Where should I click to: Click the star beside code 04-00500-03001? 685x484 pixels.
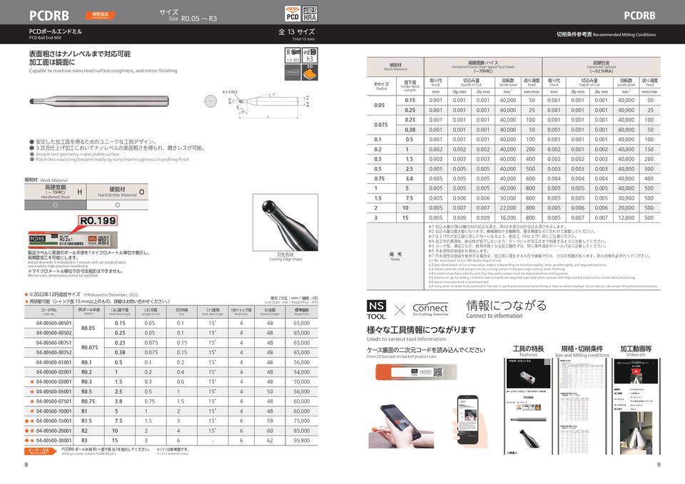pyautogui.click(x=32, y=382)
